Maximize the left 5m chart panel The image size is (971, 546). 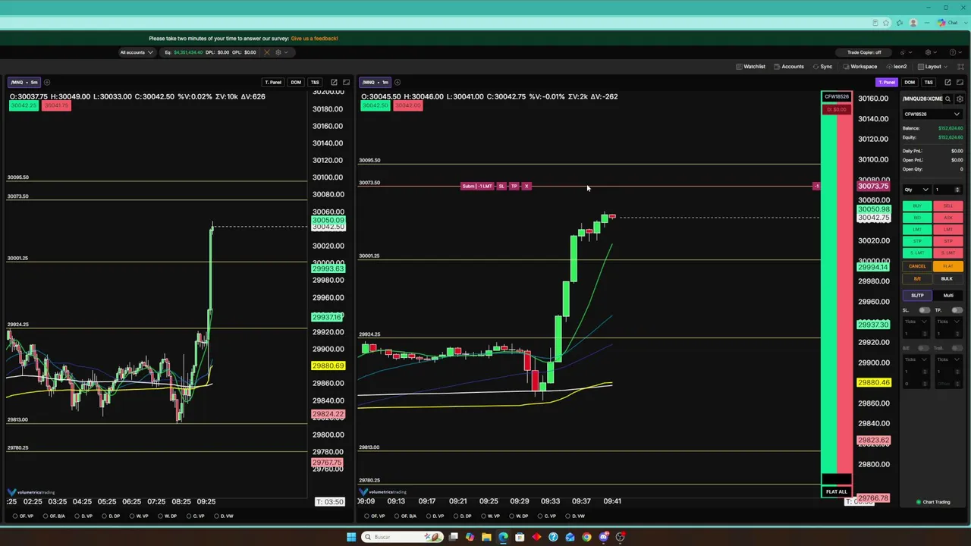[347, 82]
